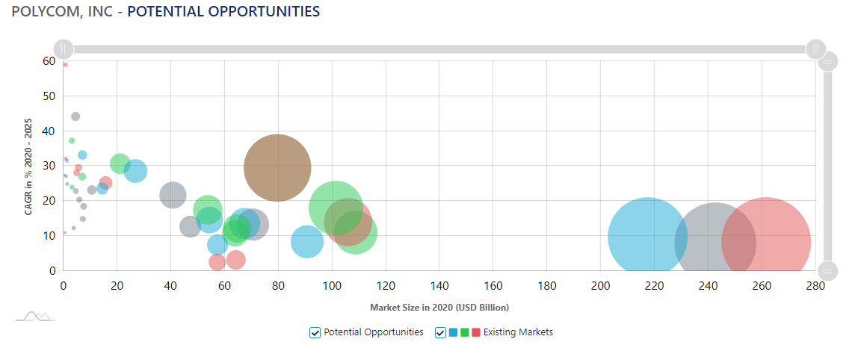Grab the right handle of horizontal zoom scrollbar

click(x=815, y=49)
